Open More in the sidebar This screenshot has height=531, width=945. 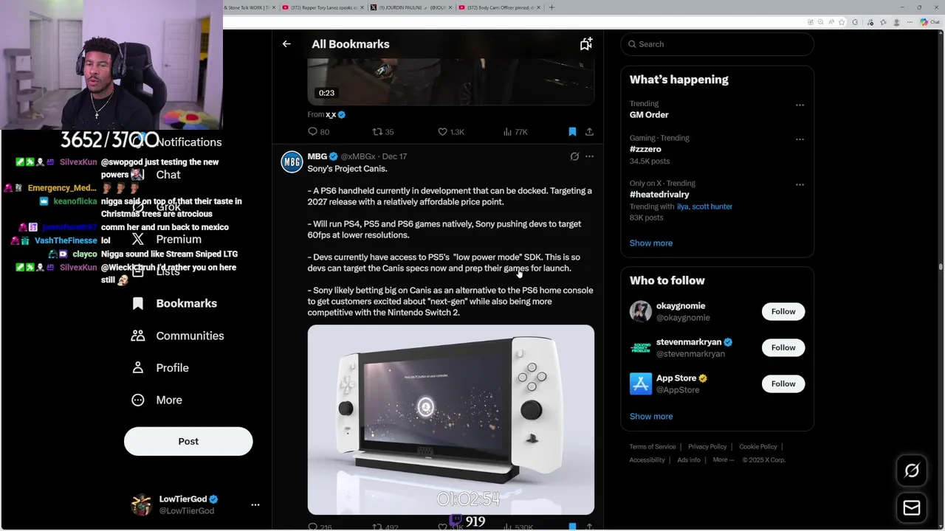(x=157, y=400)
